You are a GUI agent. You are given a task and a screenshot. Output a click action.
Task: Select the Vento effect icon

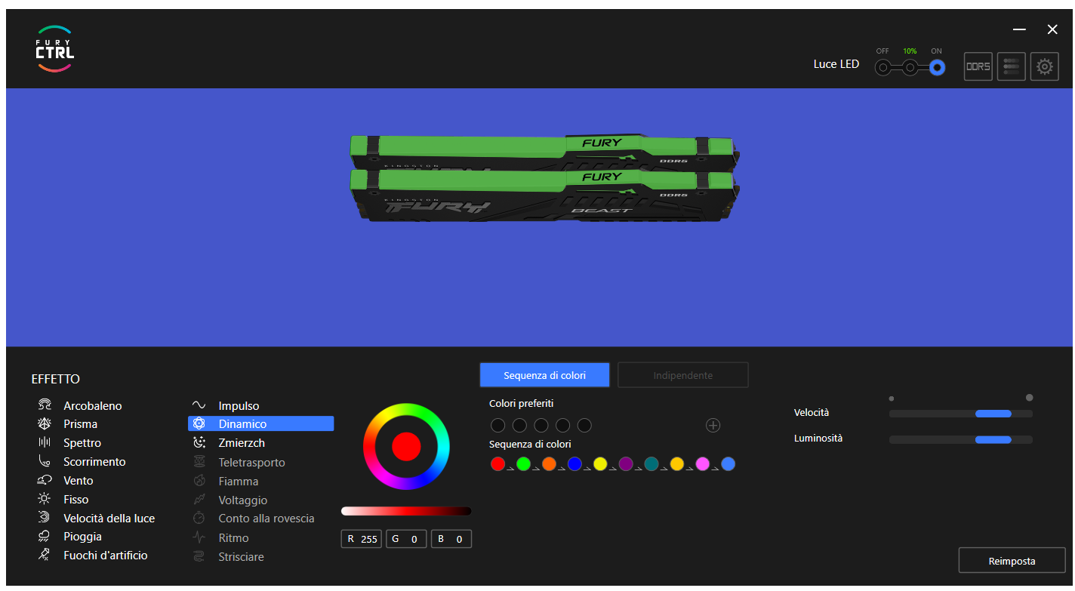click(45, 481)
